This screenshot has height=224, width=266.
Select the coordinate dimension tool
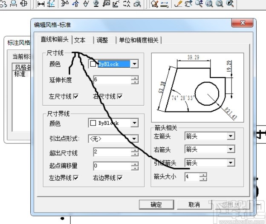[x=51, y=4]
